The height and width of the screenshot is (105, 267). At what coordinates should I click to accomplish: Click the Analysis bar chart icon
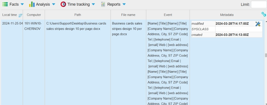click(x=32, y=4)
